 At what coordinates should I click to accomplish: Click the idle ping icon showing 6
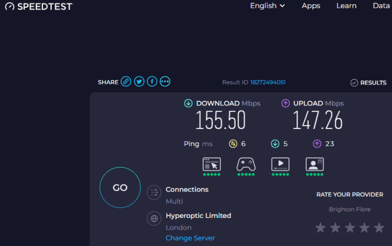pyautogui.click(x=233, y=144)
